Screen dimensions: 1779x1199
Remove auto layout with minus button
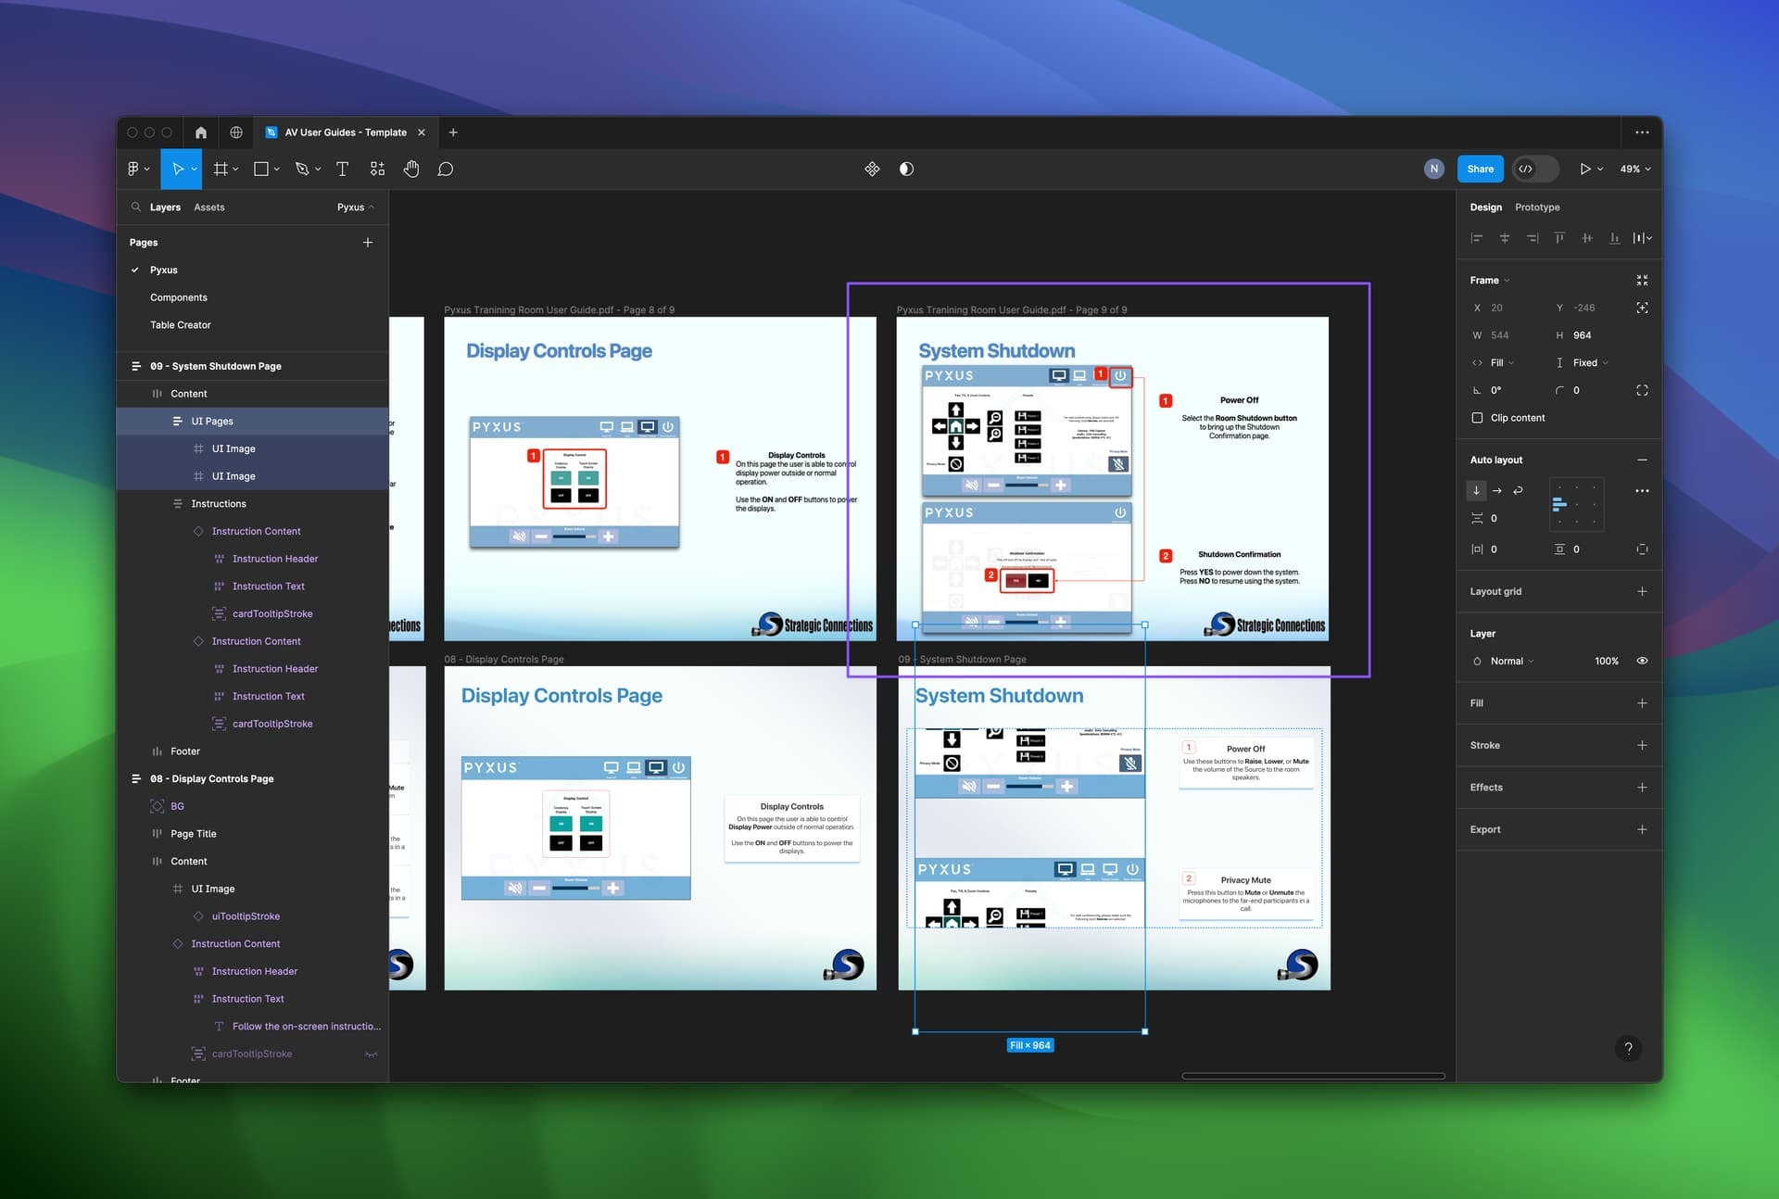tap(1642, 460)
